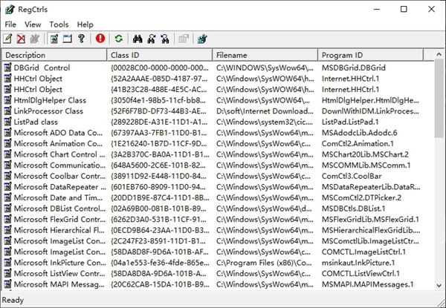
Task: Select the DBGrid Control row
Action: [218, 68]
